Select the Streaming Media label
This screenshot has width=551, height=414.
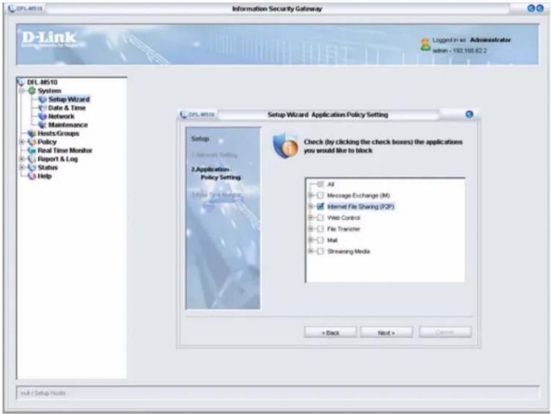[x=348, y=251]
